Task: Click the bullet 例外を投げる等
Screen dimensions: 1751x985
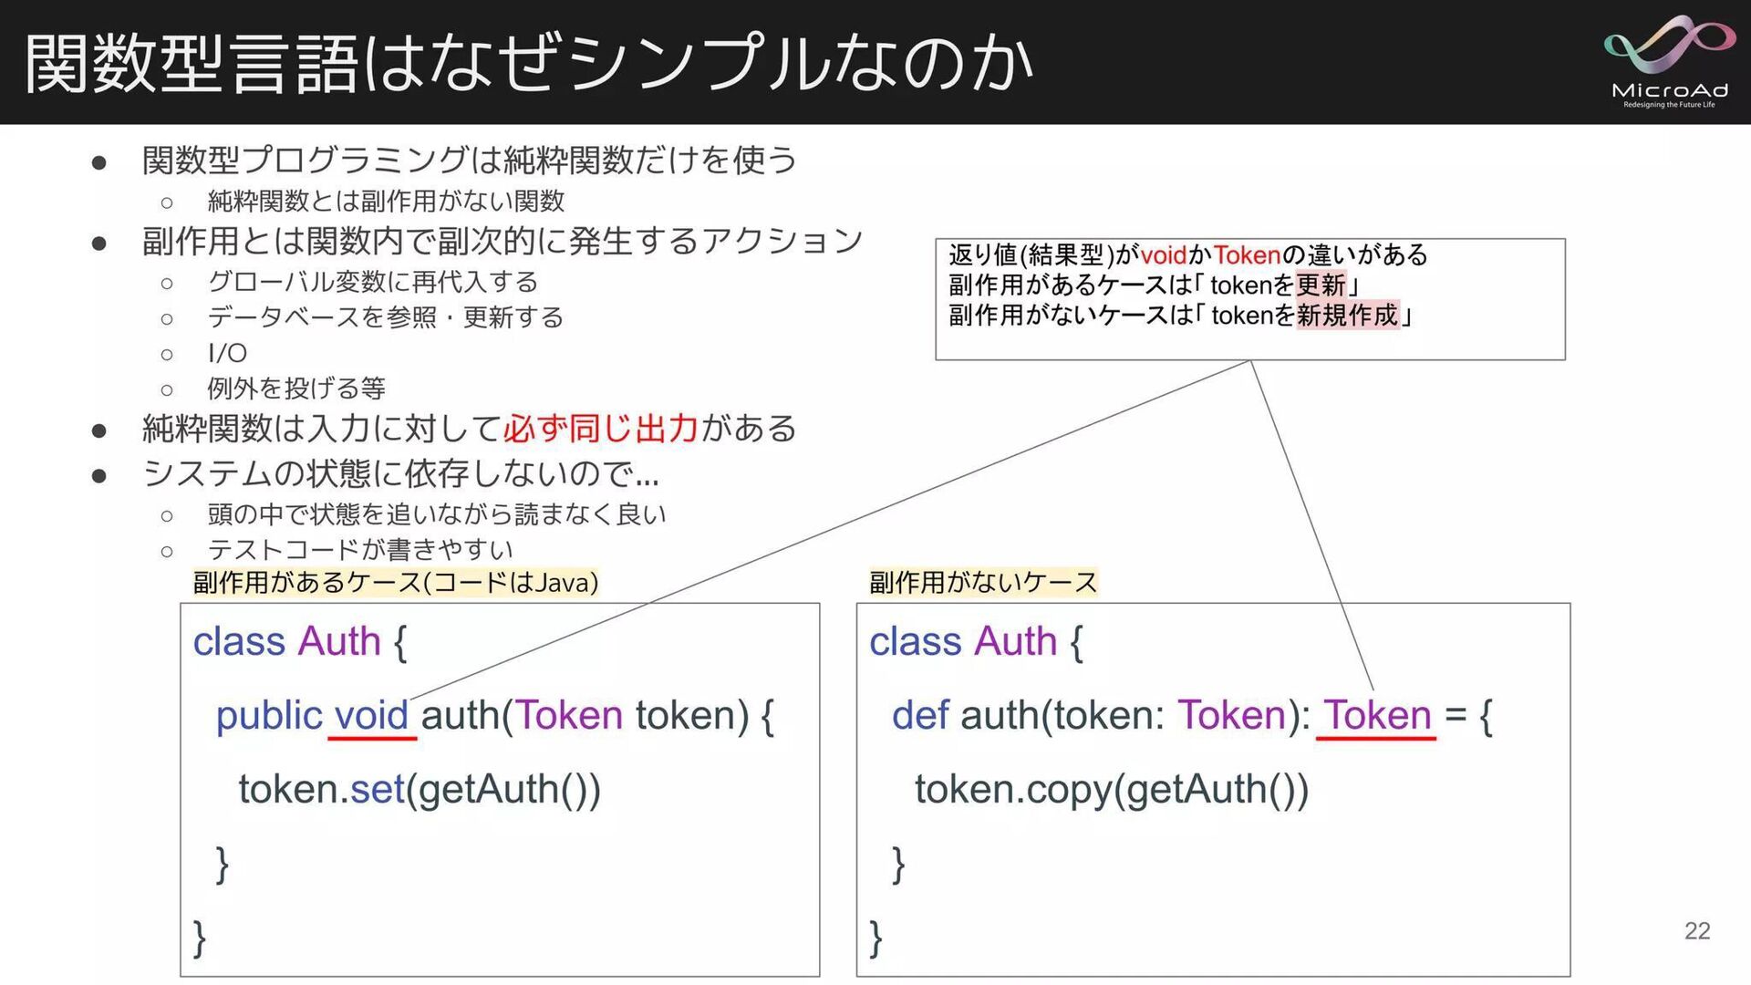Action: click(x=296, y=389)
